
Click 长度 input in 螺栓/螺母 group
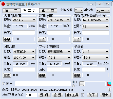pyautogui.click(x=96, y=33)
